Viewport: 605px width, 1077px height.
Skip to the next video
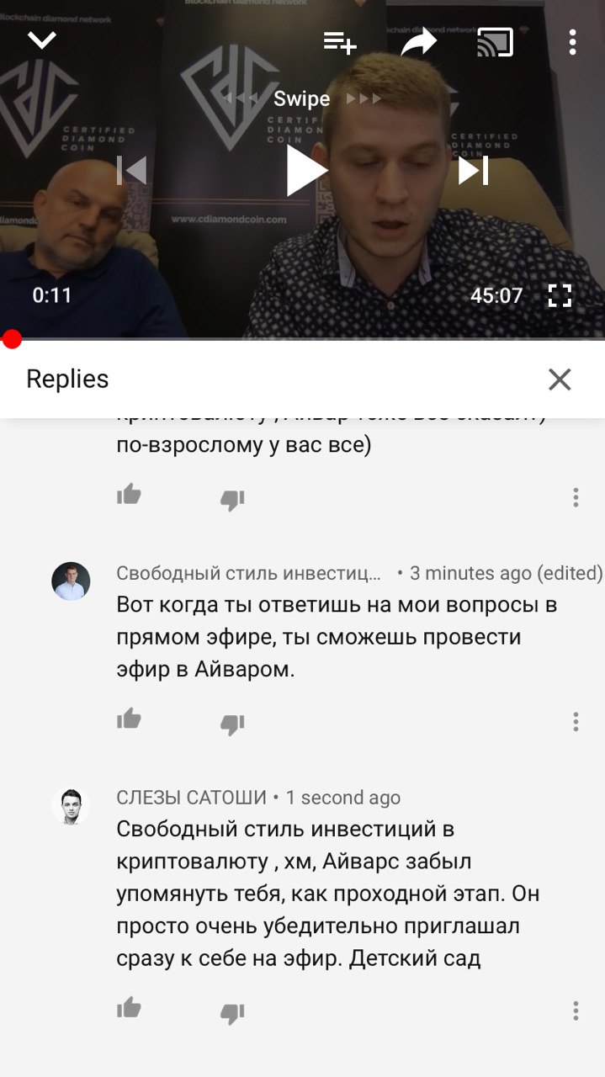(473, 170)
